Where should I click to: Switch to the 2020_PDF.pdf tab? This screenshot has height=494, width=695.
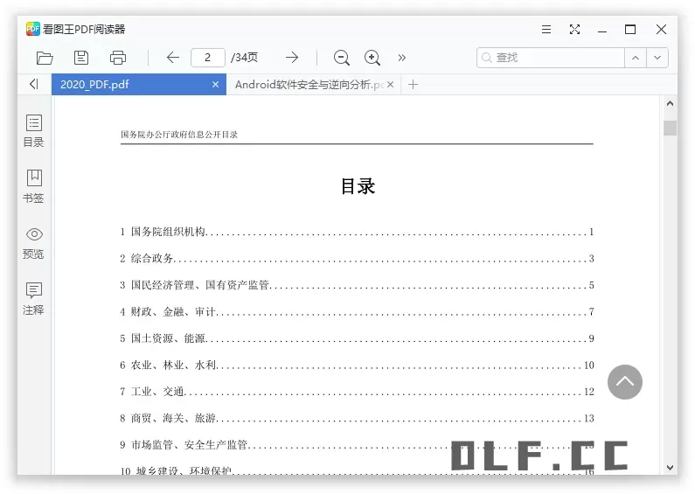point(139,85)
